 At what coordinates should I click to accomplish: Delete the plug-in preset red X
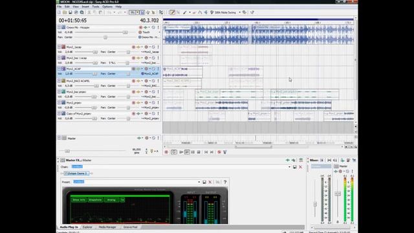(x=210, y=182)
